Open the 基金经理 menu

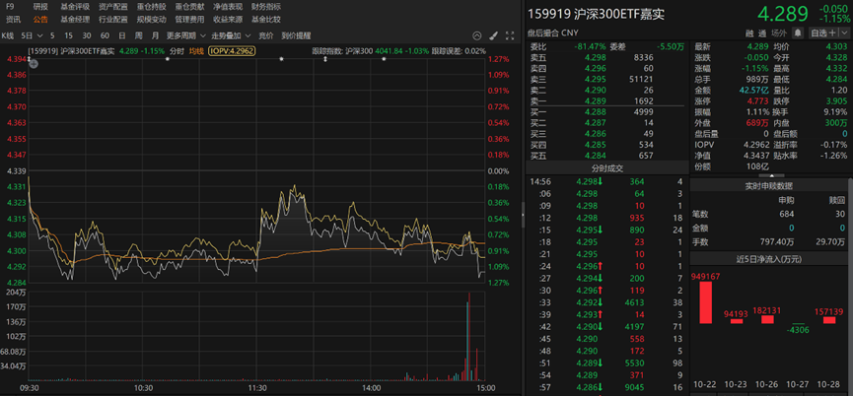[75, 20]
